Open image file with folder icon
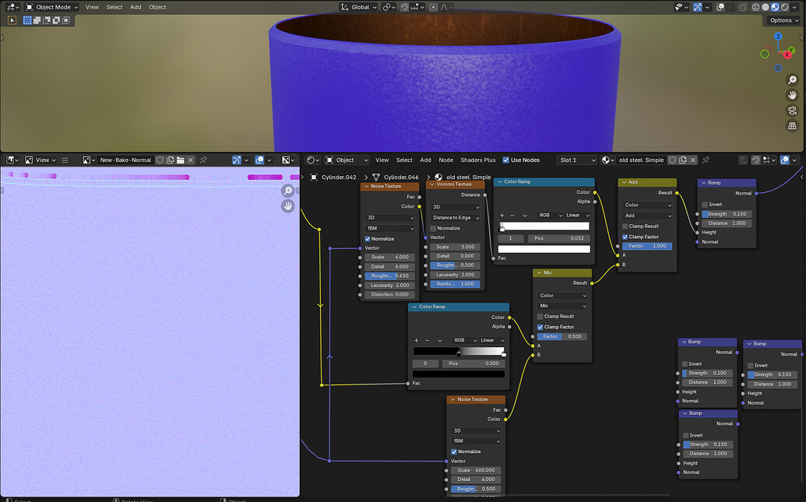806x502 pixels. (181, 160)
